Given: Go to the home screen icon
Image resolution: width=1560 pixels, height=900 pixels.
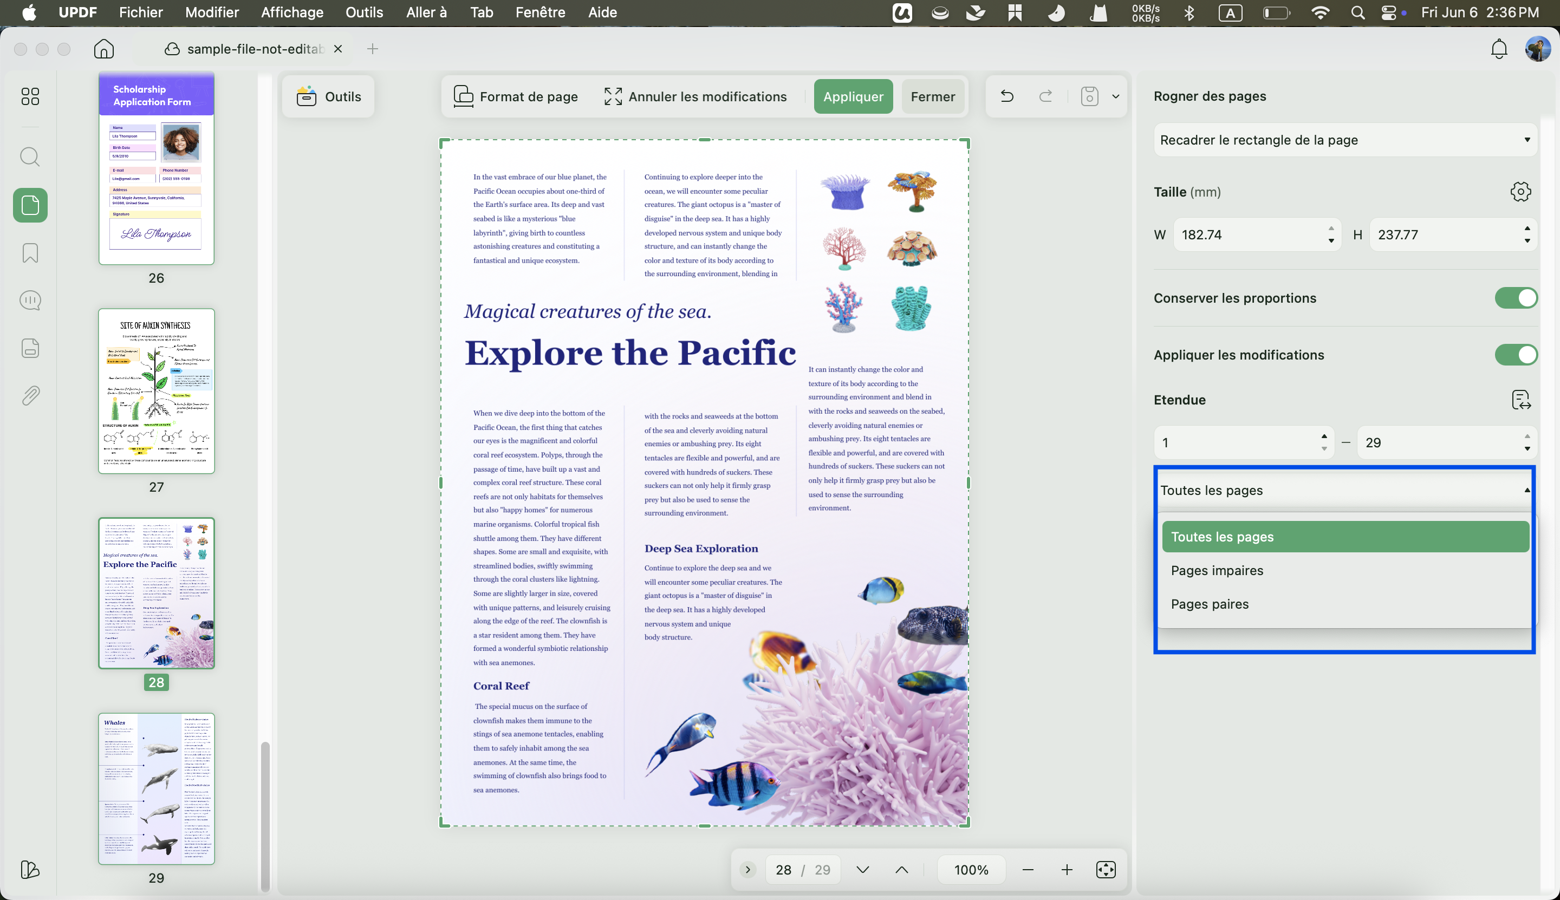Looking at the screenshot, I should point(104,49).
